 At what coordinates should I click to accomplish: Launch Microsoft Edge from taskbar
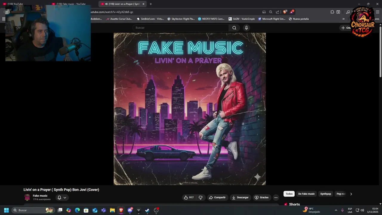(x=77, y=210)
